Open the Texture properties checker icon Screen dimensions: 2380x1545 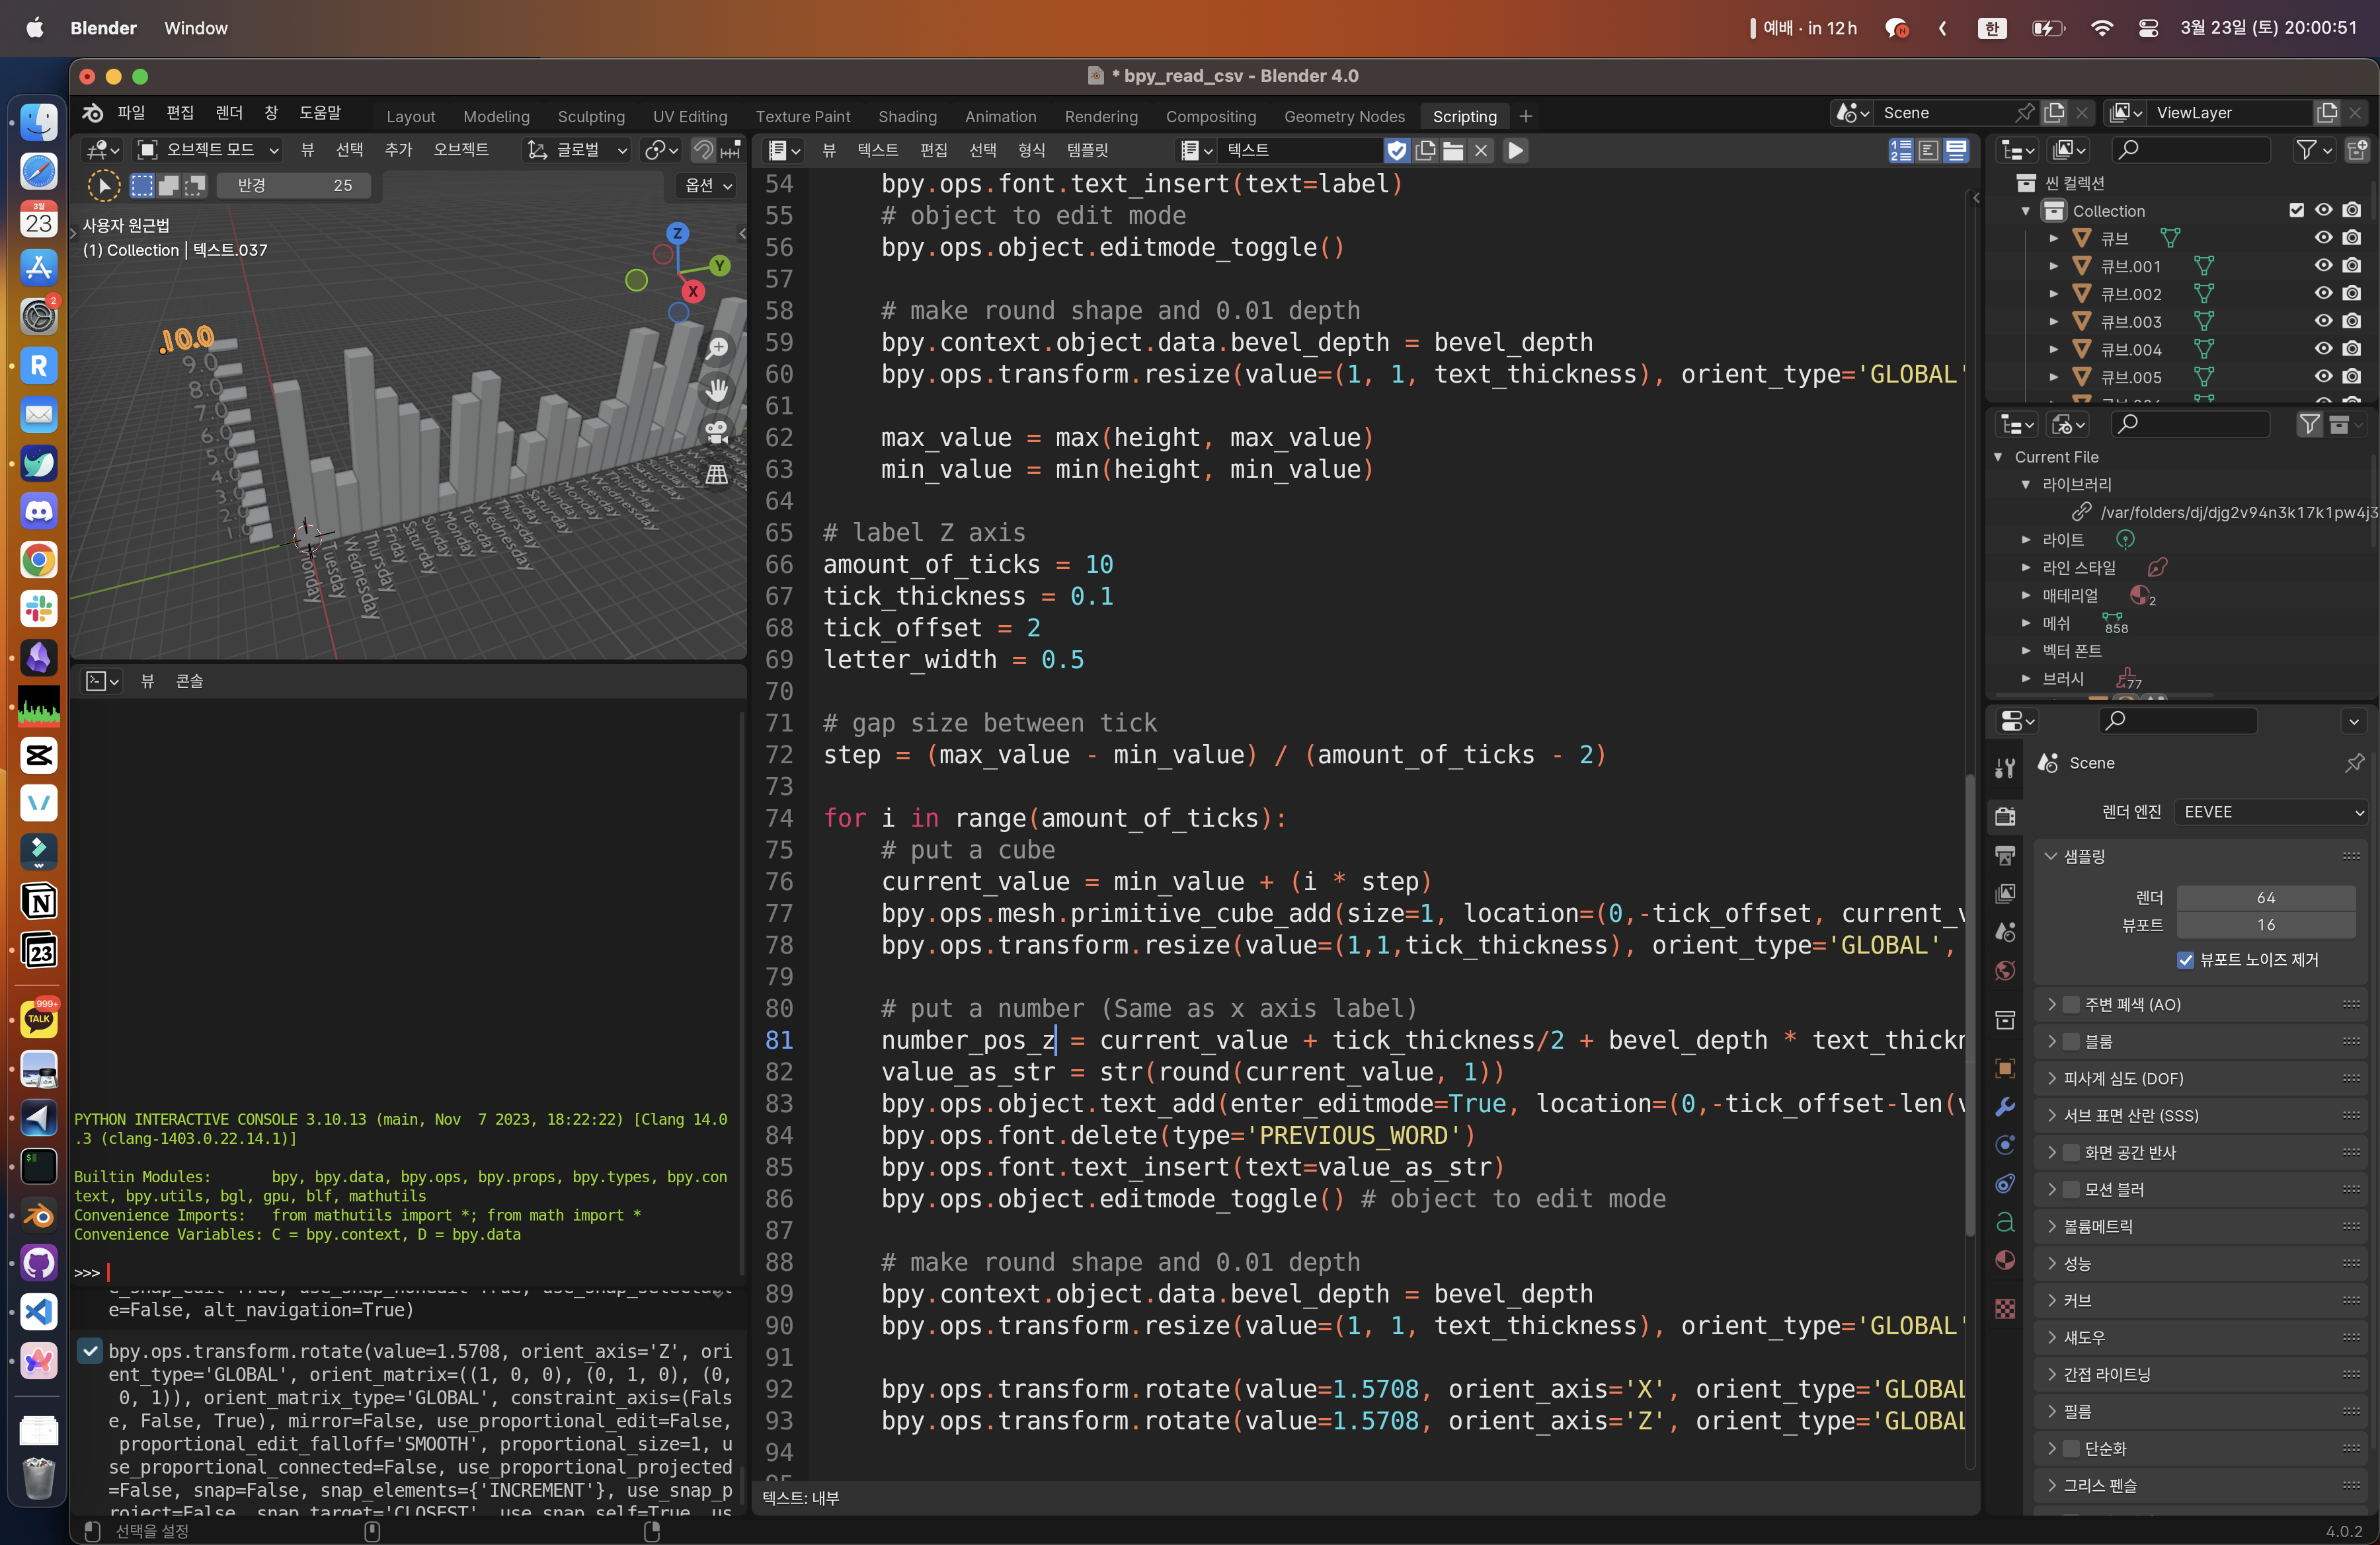[x=2005, y=1309]
